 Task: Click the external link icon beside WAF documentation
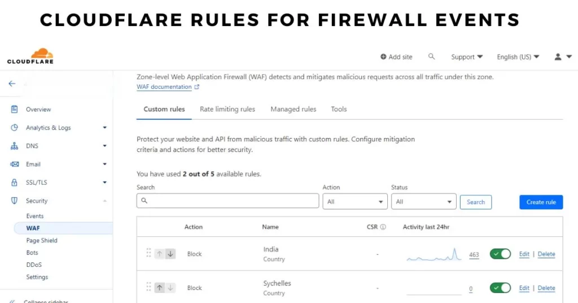coord(197,86)
